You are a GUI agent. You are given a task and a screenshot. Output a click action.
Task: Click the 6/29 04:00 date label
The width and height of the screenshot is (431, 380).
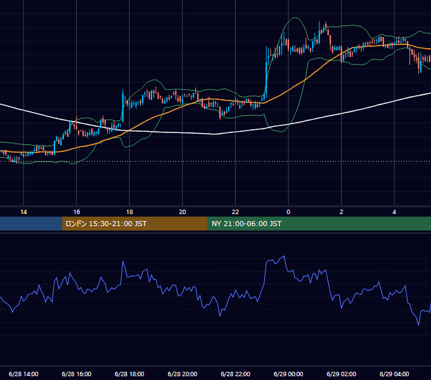[394, 374]
